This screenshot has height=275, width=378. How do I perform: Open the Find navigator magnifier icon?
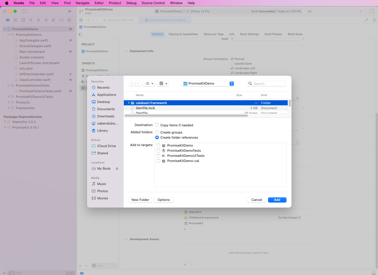(31, 20)
